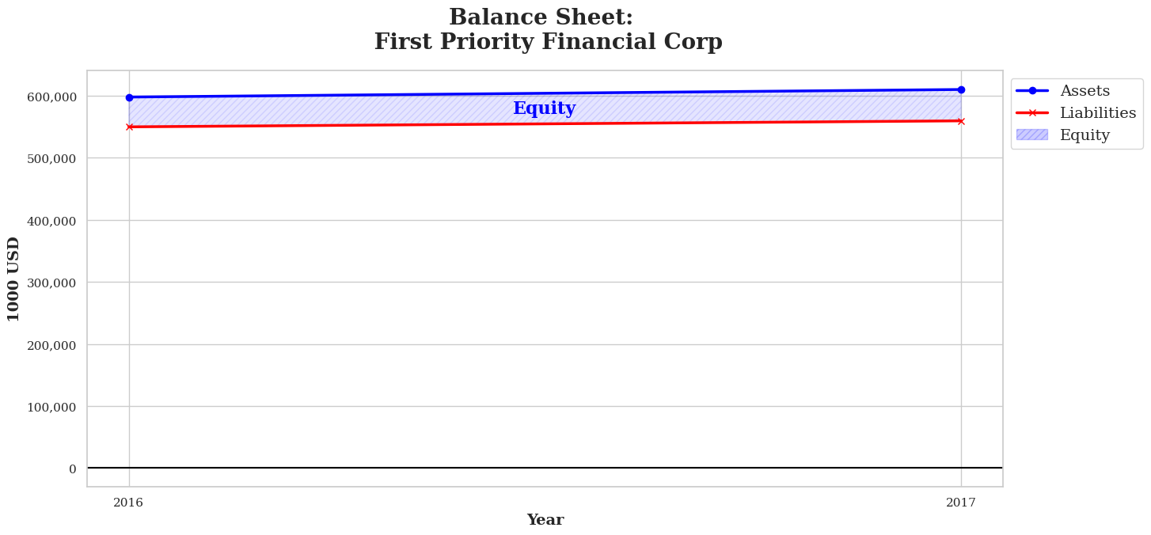
Task: Click the Assets data point for 2017
Action: pyautogui.click(x=961, y=89)
